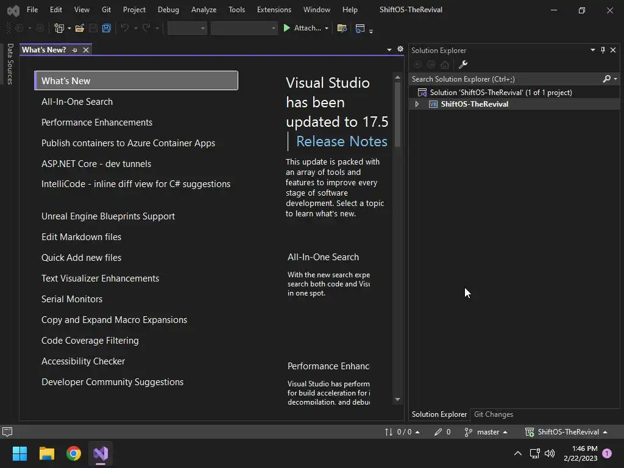Open the document well gear settings icon

click(x=400, y=49)
